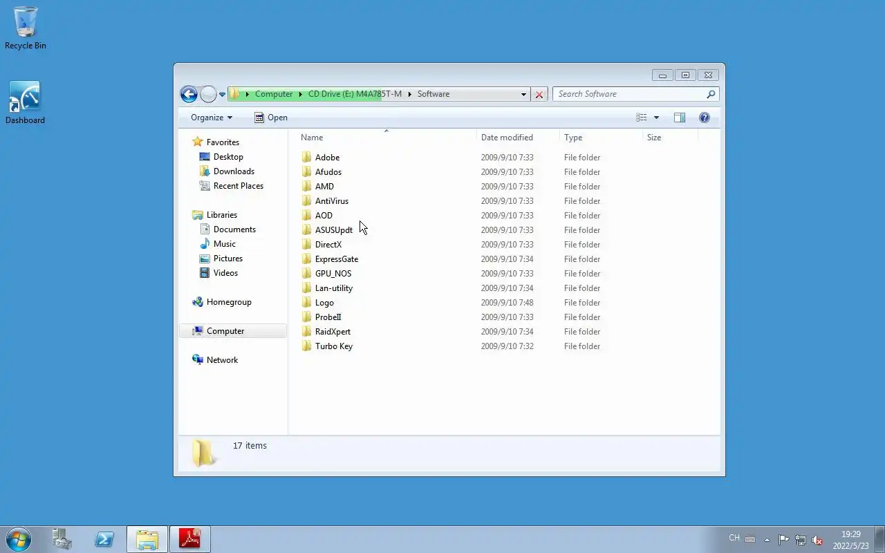Select Pictures library in navigation pane
The image size is (885, 553).
[221, 259]
